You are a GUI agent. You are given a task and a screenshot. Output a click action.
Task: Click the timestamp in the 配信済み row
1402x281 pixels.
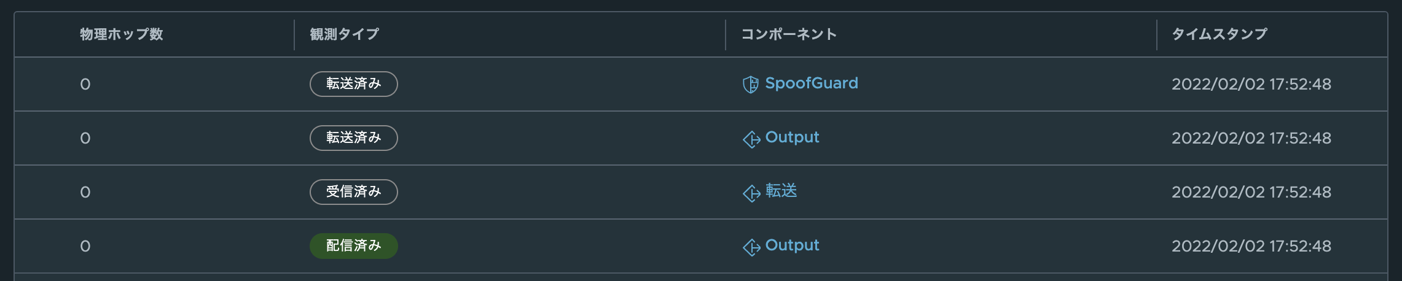point(1251,246)
